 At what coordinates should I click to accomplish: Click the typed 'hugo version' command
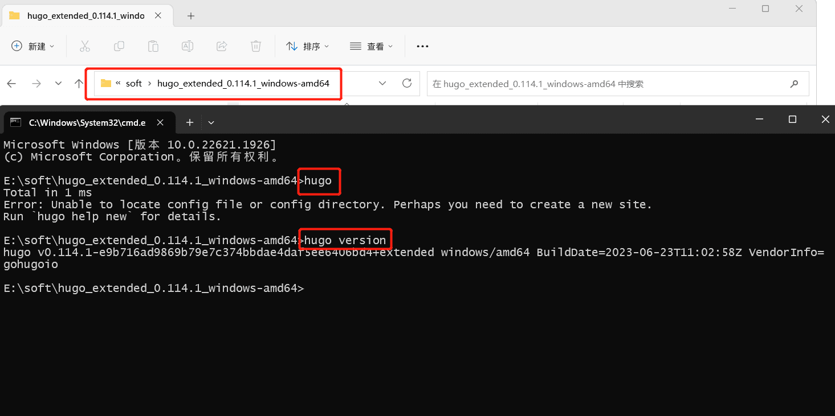345,241
